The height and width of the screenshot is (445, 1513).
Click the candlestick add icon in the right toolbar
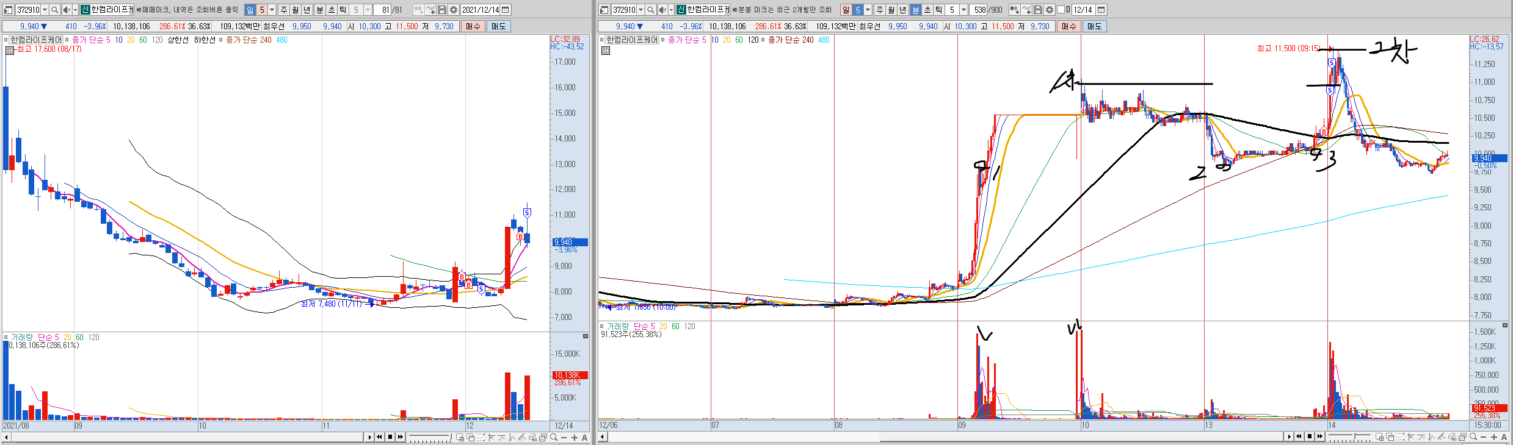click(1015, 10)
